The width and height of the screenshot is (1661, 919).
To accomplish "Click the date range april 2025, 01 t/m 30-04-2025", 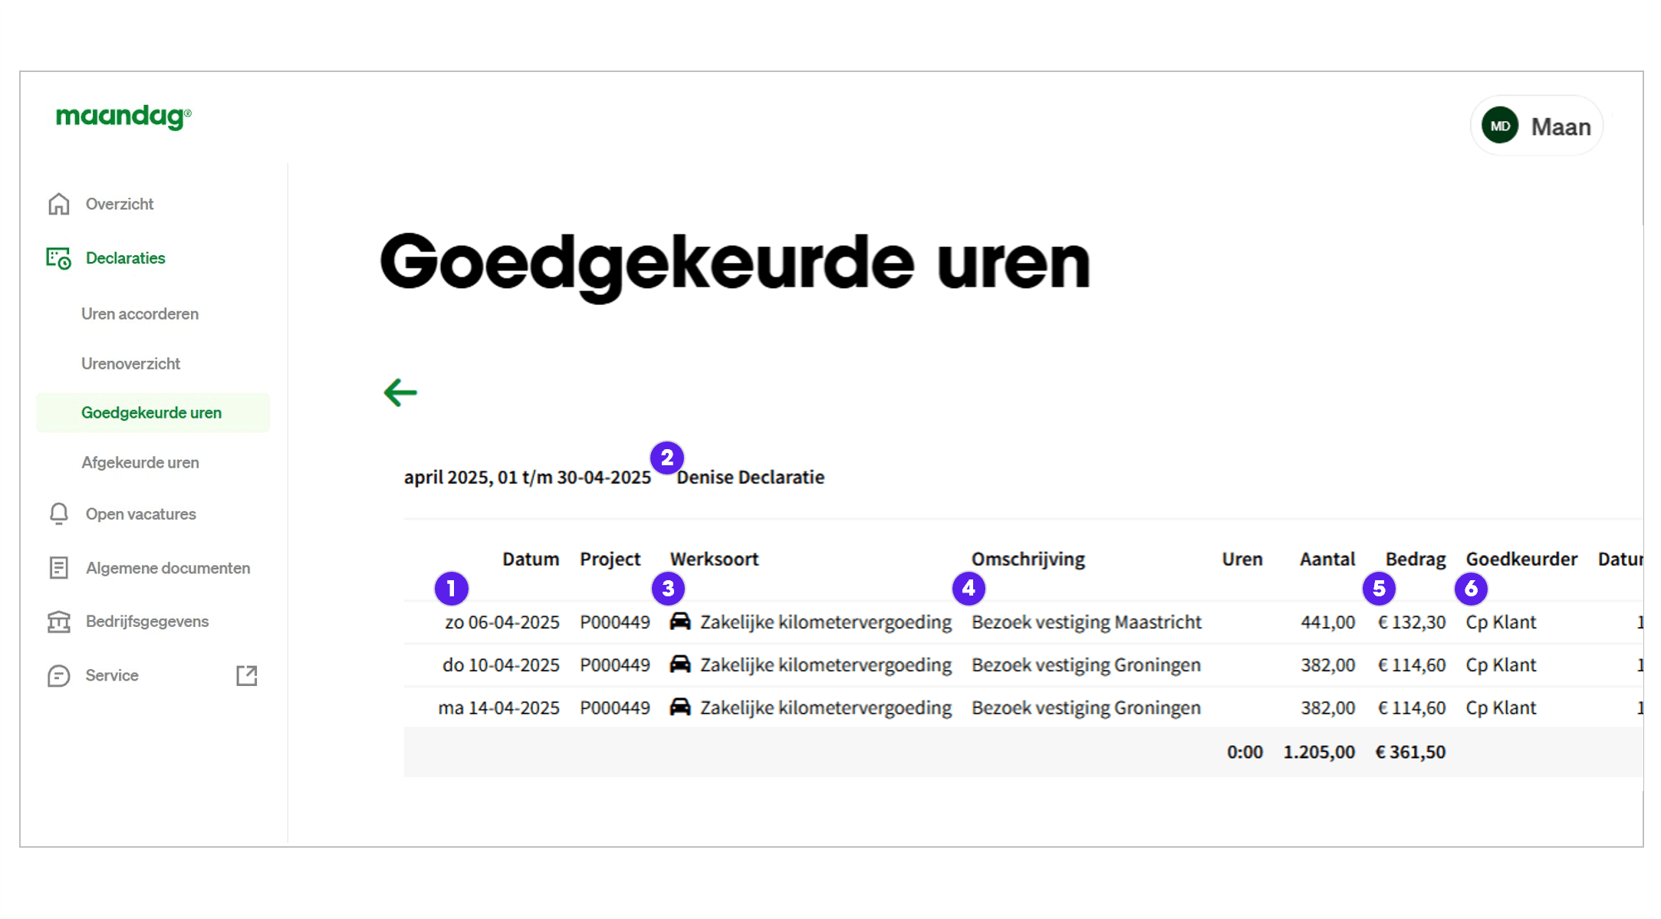I will point(527,476).
